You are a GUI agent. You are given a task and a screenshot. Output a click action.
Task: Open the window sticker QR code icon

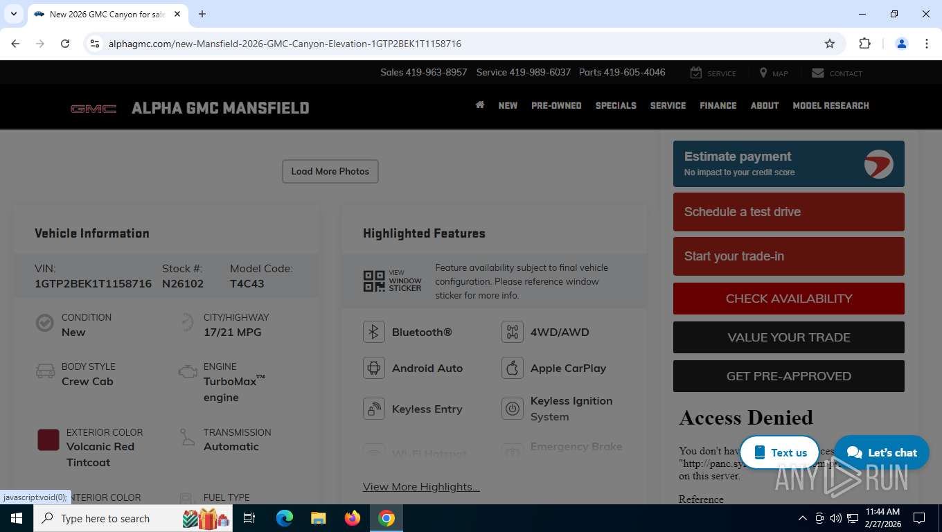point(374,281)
